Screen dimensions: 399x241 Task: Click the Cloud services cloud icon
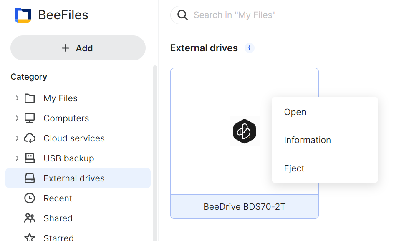pos(30,138)
